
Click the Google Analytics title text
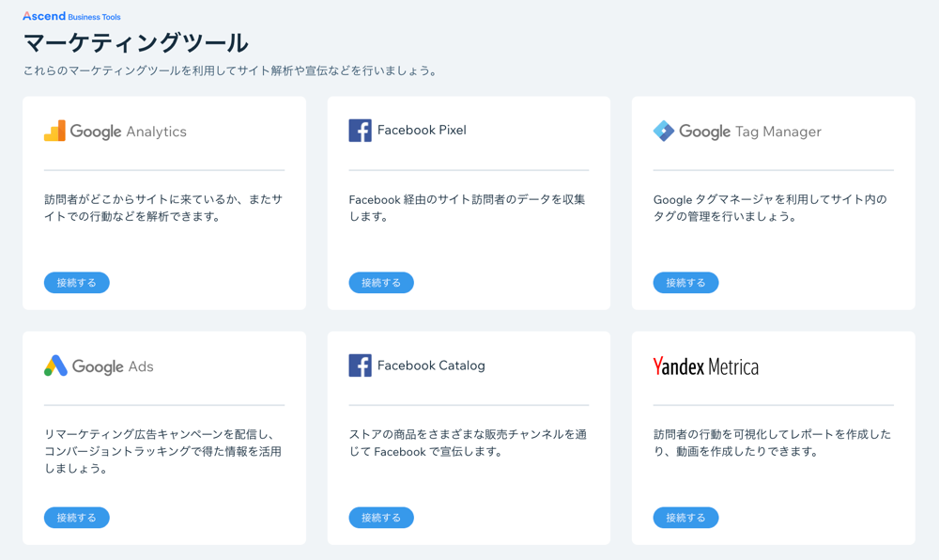[128, 132]
